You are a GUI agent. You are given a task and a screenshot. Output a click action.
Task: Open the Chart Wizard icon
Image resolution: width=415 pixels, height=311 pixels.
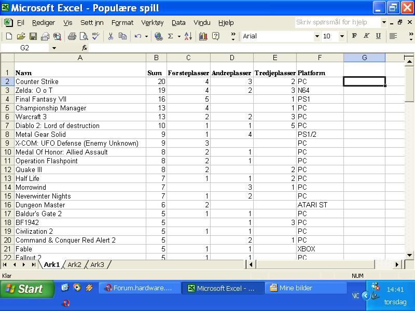coord(203,36)
